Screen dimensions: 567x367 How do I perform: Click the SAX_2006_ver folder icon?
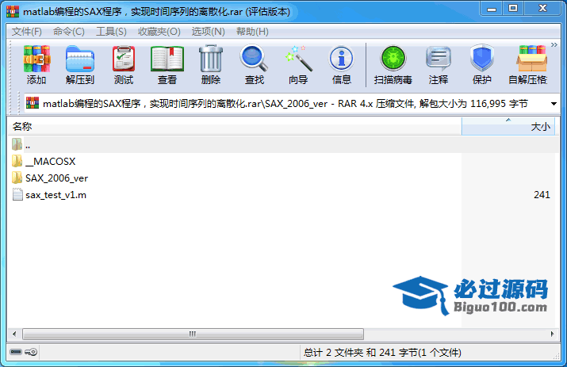click(x=17, y=178)
